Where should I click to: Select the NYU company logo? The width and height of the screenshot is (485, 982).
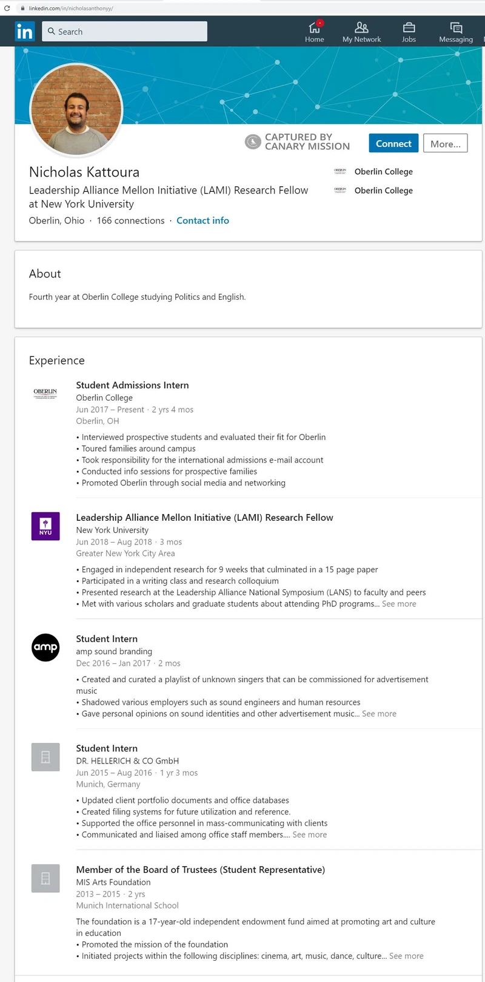pyautogui.click(x=45, y=526)
